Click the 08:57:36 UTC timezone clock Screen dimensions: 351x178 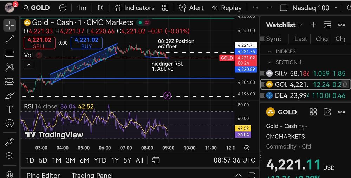tap(234, 160)
